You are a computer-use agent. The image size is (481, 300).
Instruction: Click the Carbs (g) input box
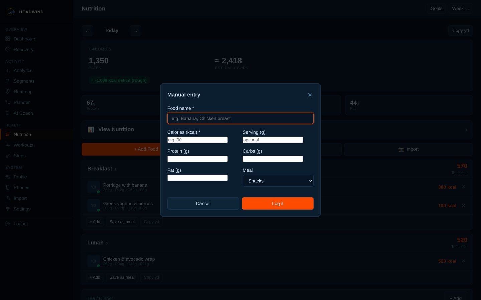pyautogui.click(x=273, y=159)
